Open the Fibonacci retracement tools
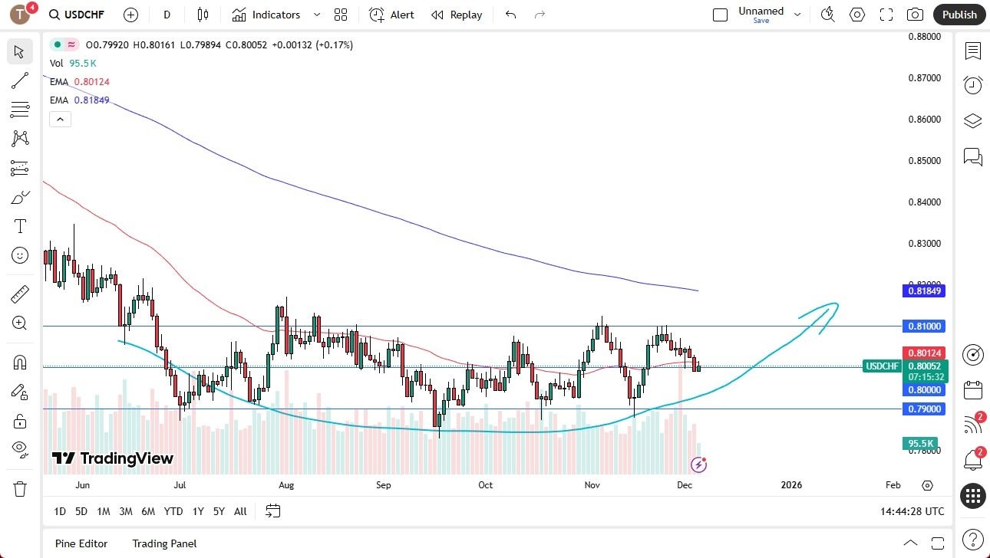 point(20,110)
